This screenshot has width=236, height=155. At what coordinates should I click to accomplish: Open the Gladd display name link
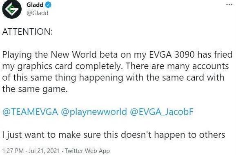pos(35,5)
